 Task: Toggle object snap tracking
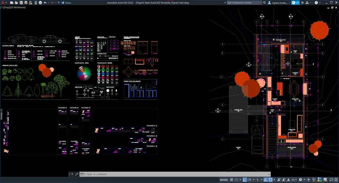point(265,180)
